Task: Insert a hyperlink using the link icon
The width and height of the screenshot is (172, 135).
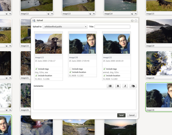Action: point(133,86)
